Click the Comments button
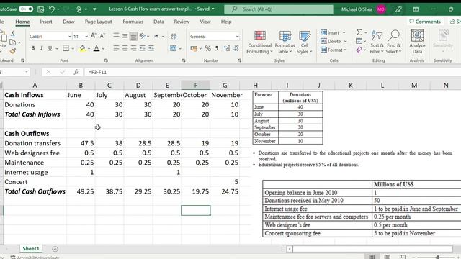461x259 pixels. [425, 22]
